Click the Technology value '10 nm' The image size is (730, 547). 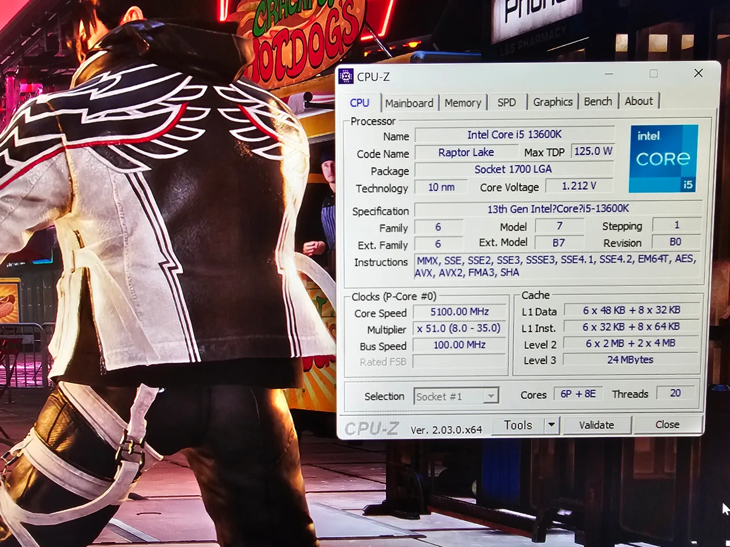tap(441, 187)
